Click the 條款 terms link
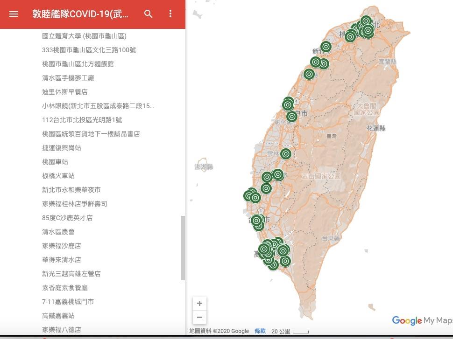453x339 pixels. (x=260, y=331)
